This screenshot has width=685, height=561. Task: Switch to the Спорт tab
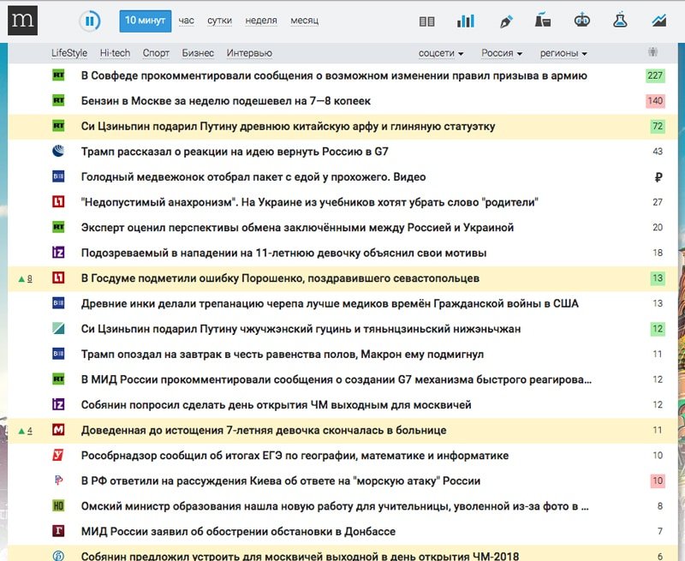point(156,52)
